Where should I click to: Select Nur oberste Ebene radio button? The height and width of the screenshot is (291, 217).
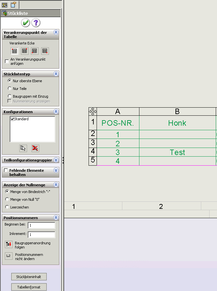[x=9, y=81]
